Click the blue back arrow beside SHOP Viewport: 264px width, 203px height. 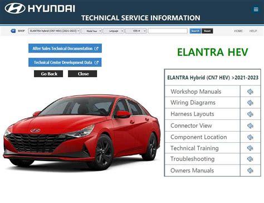click(x=13, y=31)
